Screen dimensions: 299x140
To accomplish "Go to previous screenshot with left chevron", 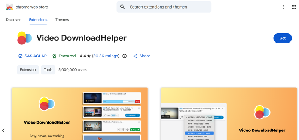I will (3, 130).
